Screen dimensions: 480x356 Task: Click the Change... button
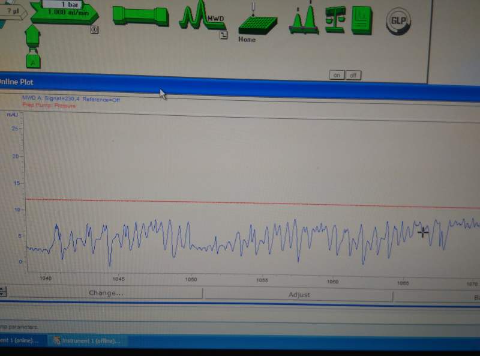pos(106,293)
